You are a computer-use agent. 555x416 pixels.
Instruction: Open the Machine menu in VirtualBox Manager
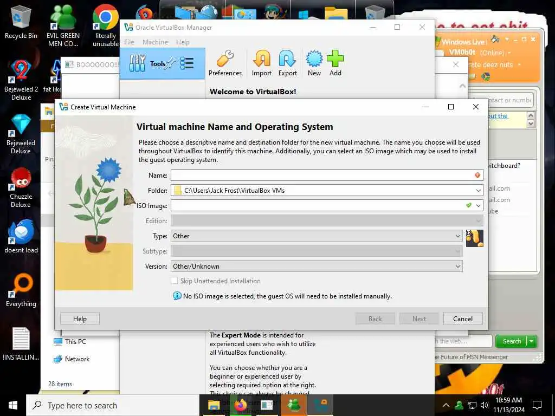[x=155, y=42]
